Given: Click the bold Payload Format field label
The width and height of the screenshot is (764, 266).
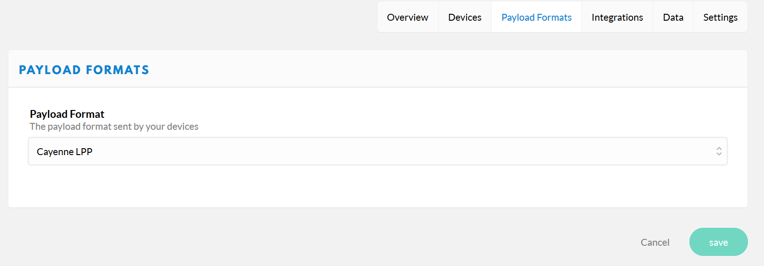Looking at the screenshot, I should coord(67,114).
